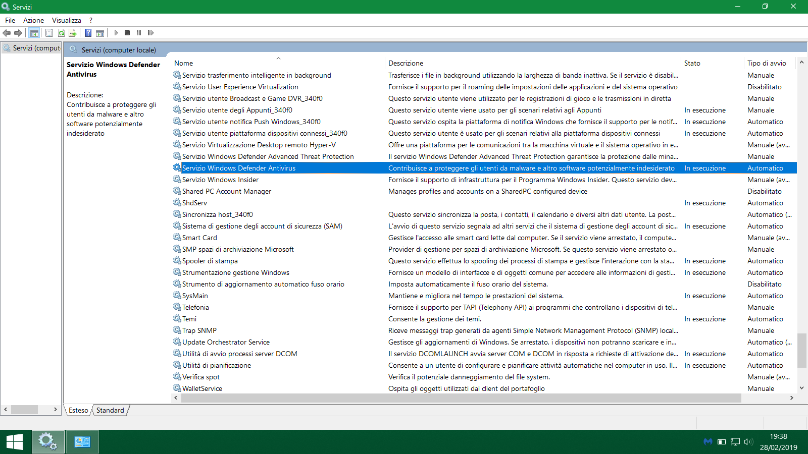Select Servizio User Experience Virtualization
Viewport: 808px width, 454px height.
[x=484, y=87]
